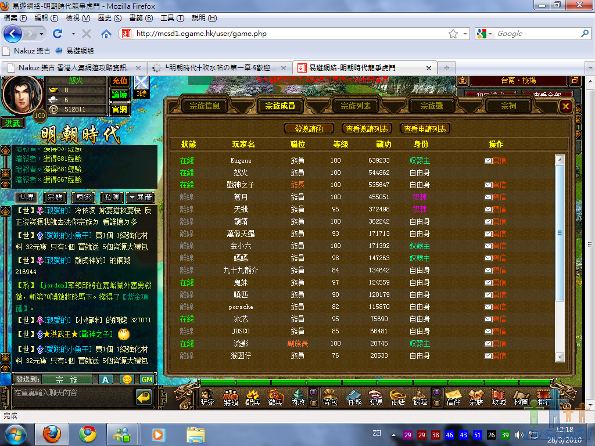
Task: Switch to 宗族成員 tab
Action: 280,106
